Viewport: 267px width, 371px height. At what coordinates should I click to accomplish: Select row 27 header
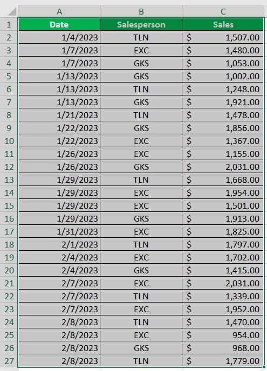pos(9,361)
